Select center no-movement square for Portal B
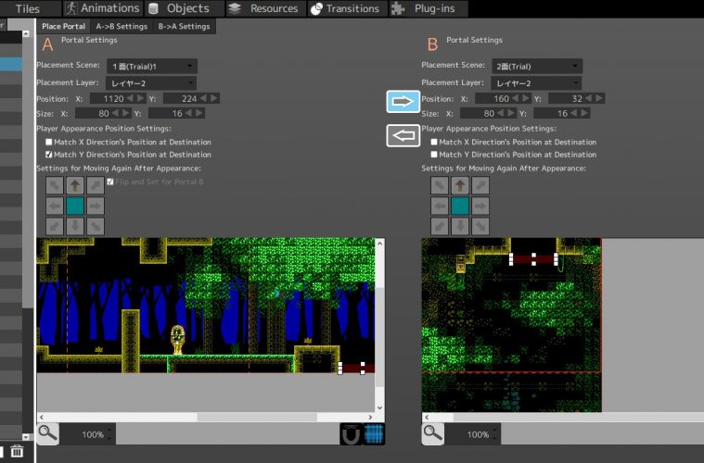The width and height of the screenshot is (704, 463). point(460,206)
